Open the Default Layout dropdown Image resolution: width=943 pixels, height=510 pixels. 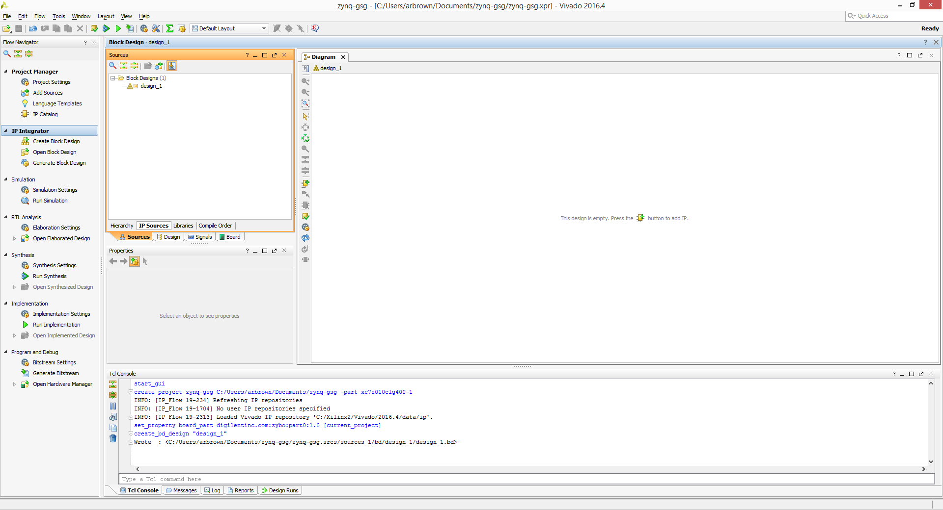[x=229, y=28]
